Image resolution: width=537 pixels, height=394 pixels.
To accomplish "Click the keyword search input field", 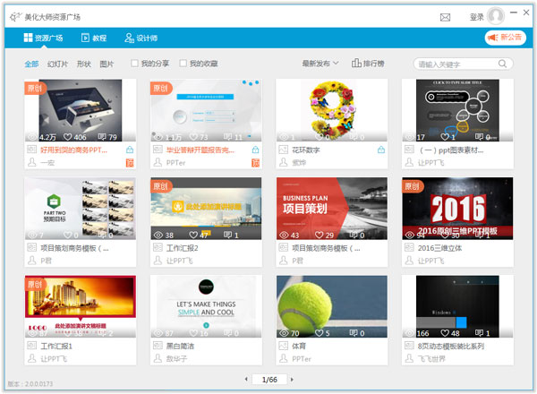I will tap(456, 64).
